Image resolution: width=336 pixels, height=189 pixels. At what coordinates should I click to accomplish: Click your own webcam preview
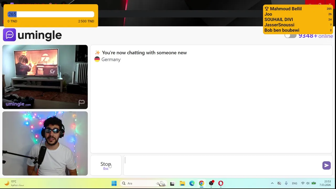pos(45,143)
